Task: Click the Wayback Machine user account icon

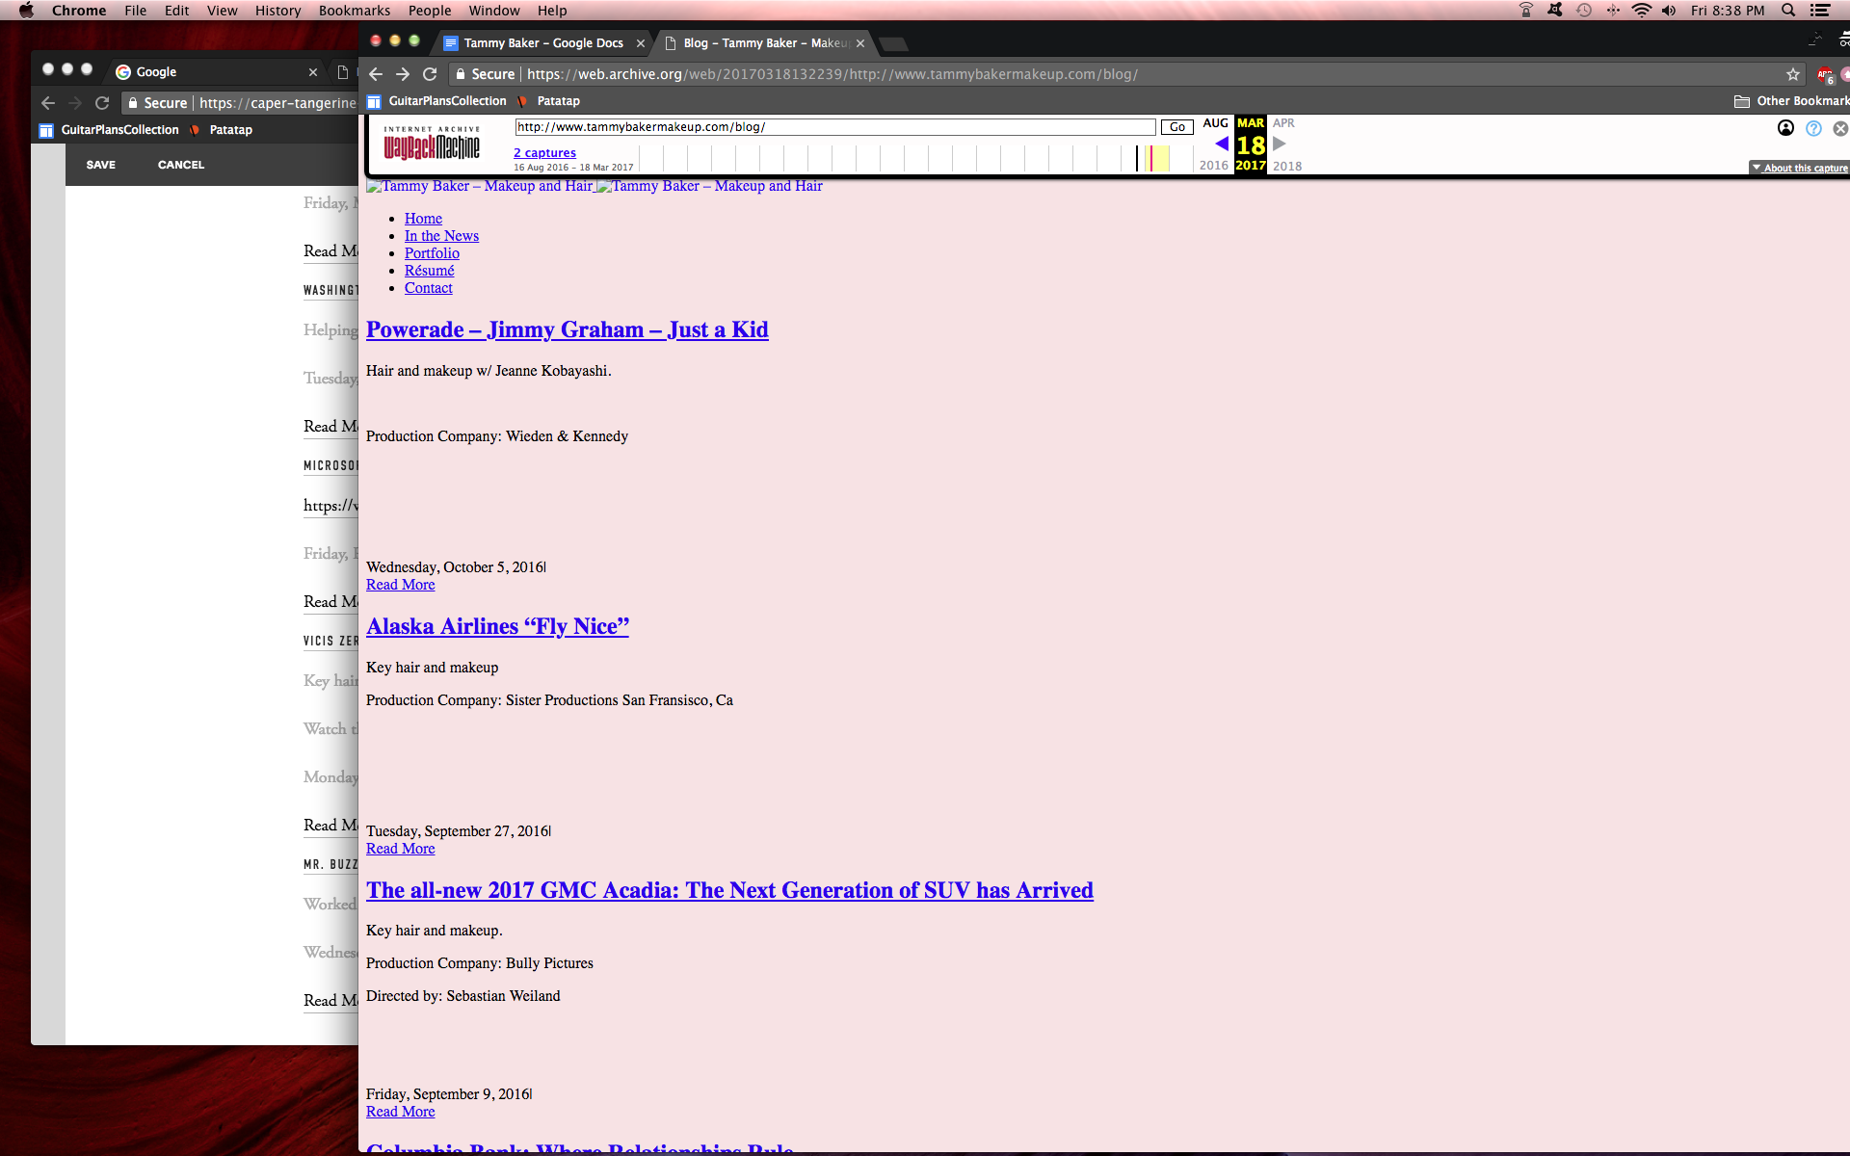Action: pyautogui.click(x=1785, y=128)
